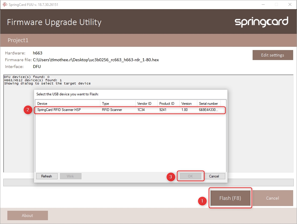Click the Project1 title
Image resolution: width=297 pixels, height=224 pixels.
point(18,40)
